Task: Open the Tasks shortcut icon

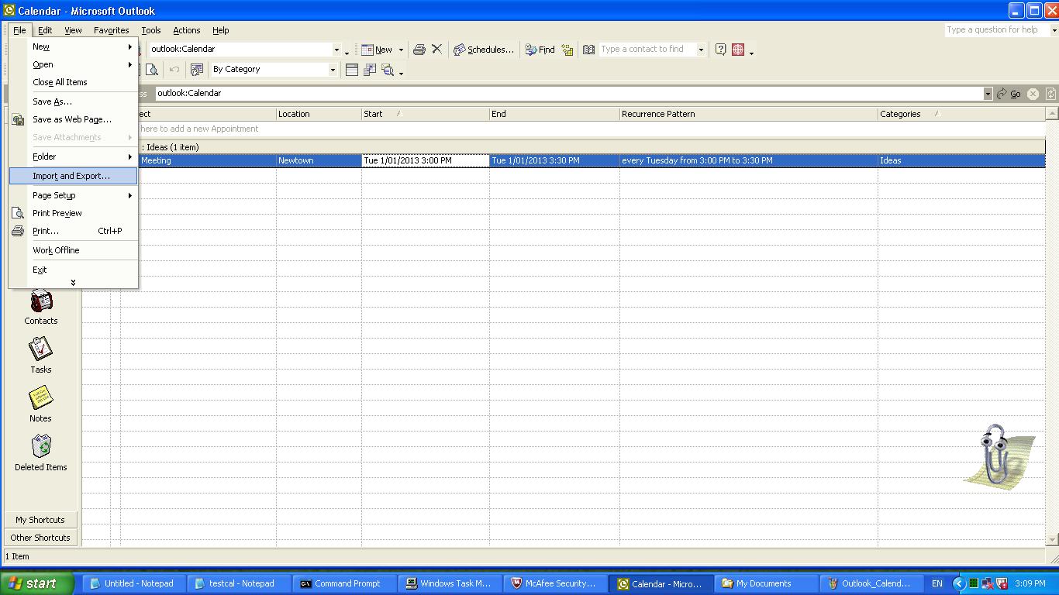Action: 41,350
